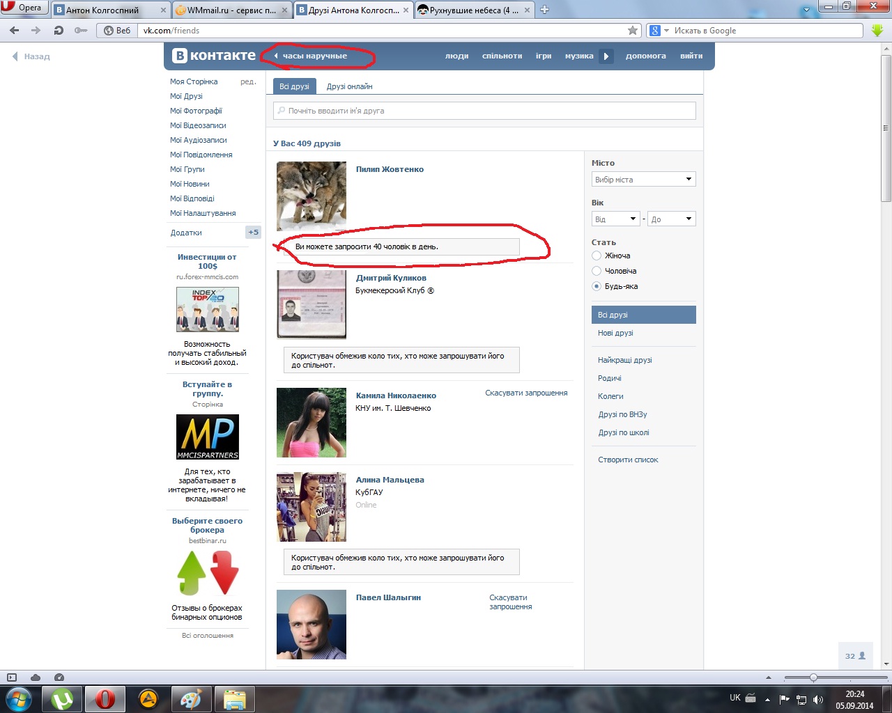The height and width of the screenshot is (713, 892).
Task: Cancel the invitation for Павел Шалыгин
Action: click(x=511, y=602)
